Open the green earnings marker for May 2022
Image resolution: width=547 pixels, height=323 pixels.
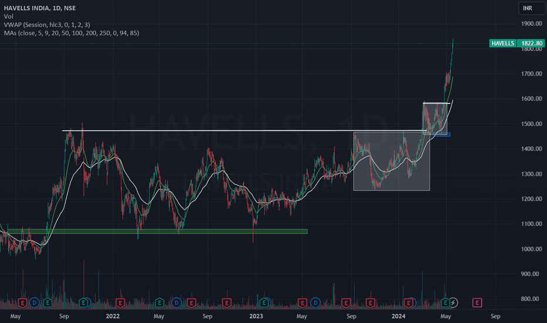(159, 303)
